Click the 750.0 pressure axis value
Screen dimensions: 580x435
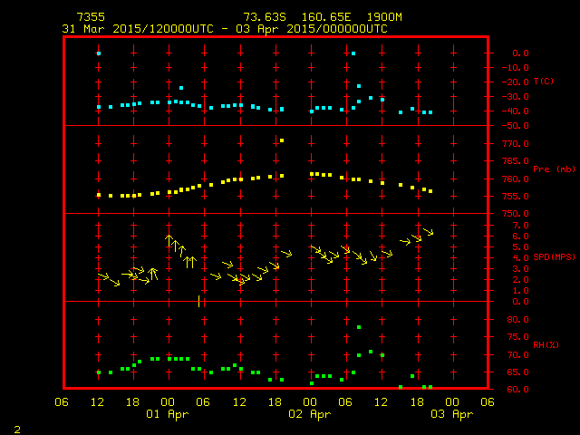(515, 214)
